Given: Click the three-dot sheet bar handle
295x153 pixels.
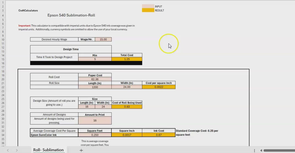Looking at the screenshot, I should tap(255, 151).
